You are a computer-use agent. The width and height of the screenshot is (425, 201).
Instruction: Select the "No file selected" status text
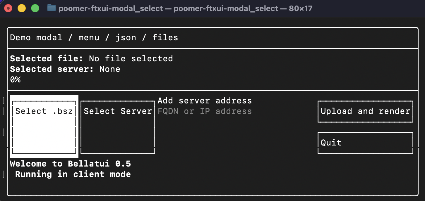(131, 59)
